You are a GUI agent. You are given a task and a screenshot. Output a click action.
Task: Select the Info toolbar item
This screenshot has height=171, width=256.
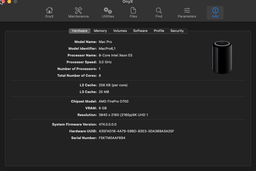(x=215, y=13)
